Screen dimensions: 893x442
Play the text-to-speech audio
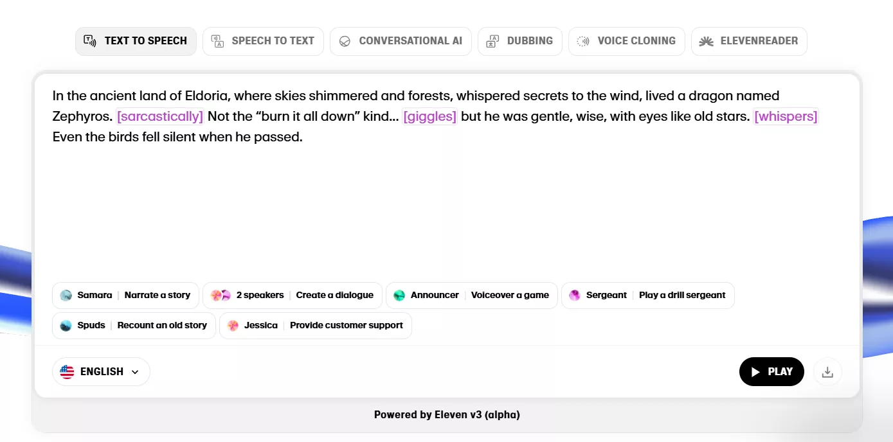point(771,372)
